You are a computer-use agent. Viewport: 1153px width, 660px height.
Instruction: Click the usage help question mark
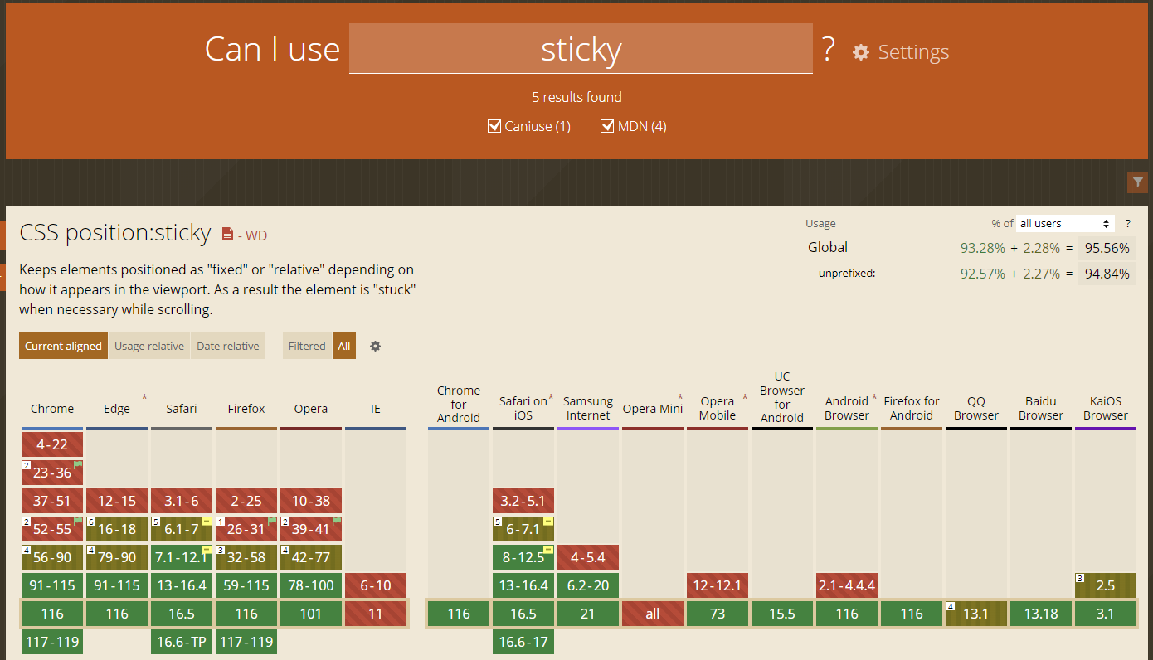(x=1127, y=224)
